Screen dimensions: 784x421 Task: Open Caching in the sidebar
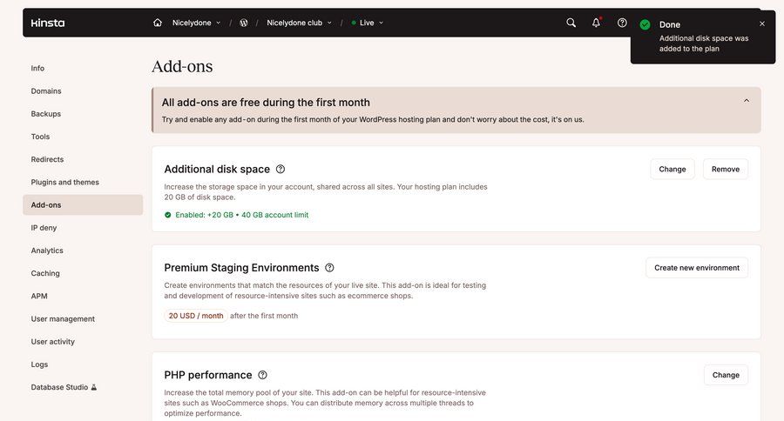pyautogui.click(x=83, y=273)
